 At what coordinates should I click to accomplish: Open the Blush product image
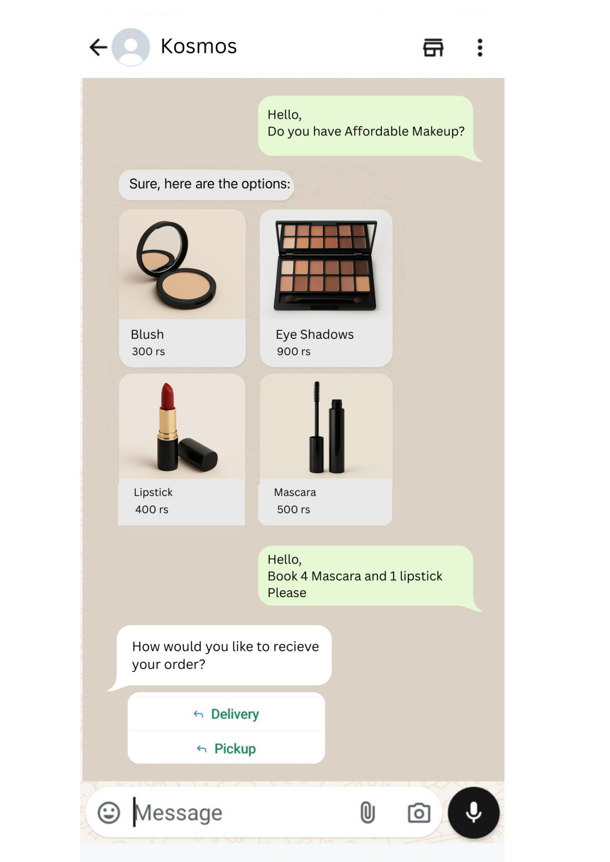(183, 264)
